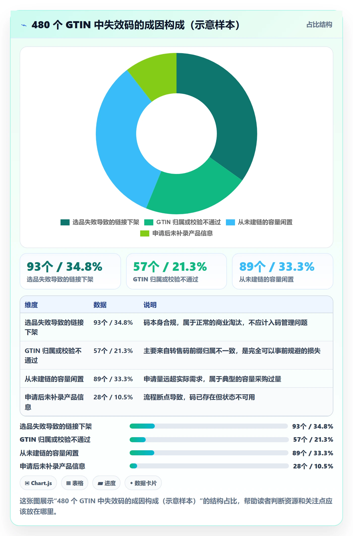Click the 数据卡片 tag chip

143,483
